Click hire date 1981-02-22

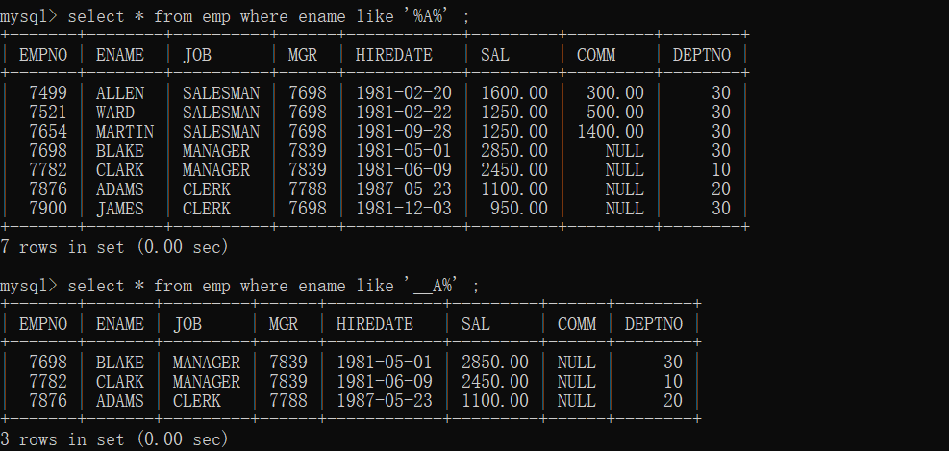(404, 113)
